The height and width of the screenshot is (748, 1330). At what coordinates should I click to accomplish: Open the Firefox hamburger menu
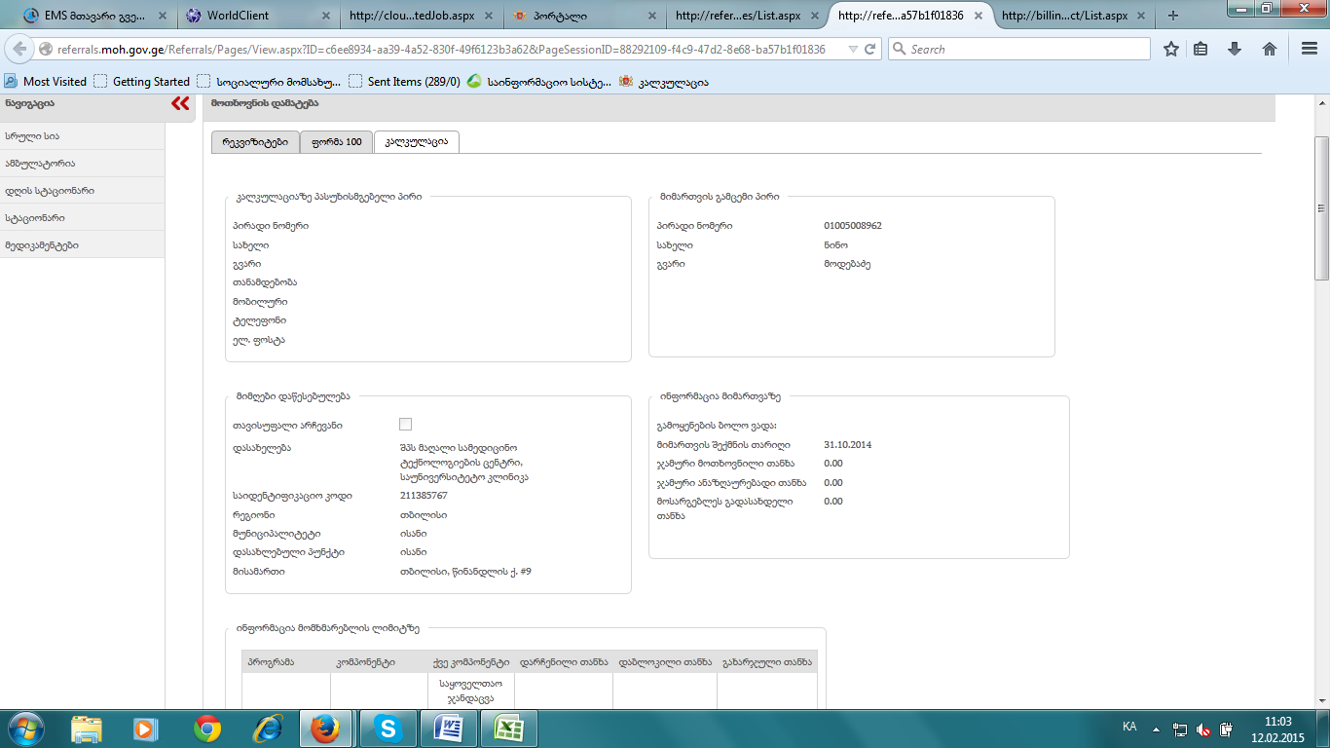click(1310, 49)
